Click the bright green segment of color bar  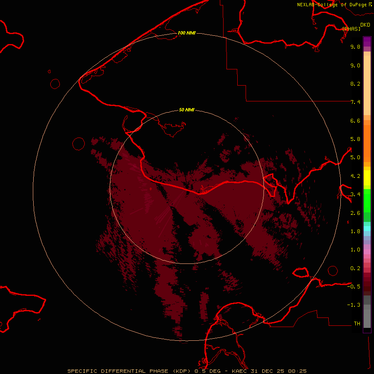tap(367, 200)
